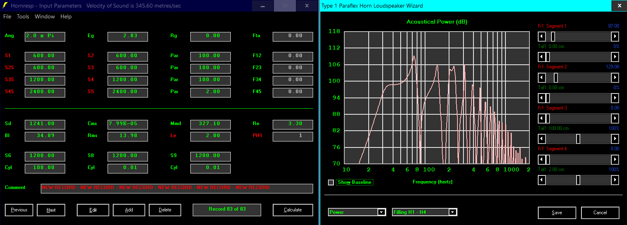This screenshot has width=627, height=225.
Task: Click left arrow of Fr1 Segment 2 slider
Action: (x=541, y=78)
